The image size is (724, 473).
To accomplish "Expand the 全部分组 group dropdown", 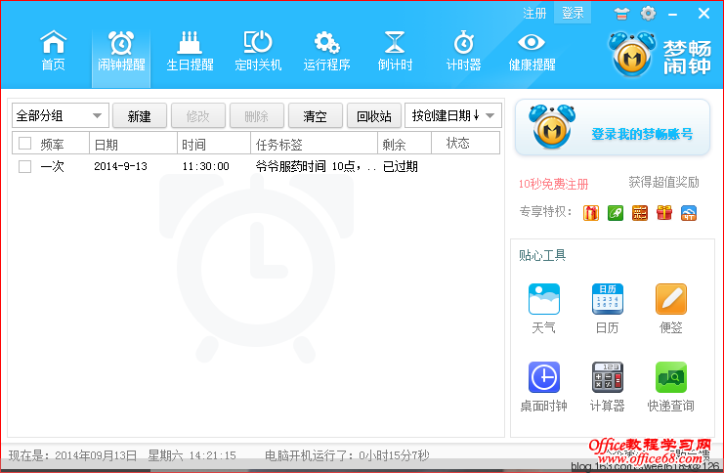I will click(61, 115).
